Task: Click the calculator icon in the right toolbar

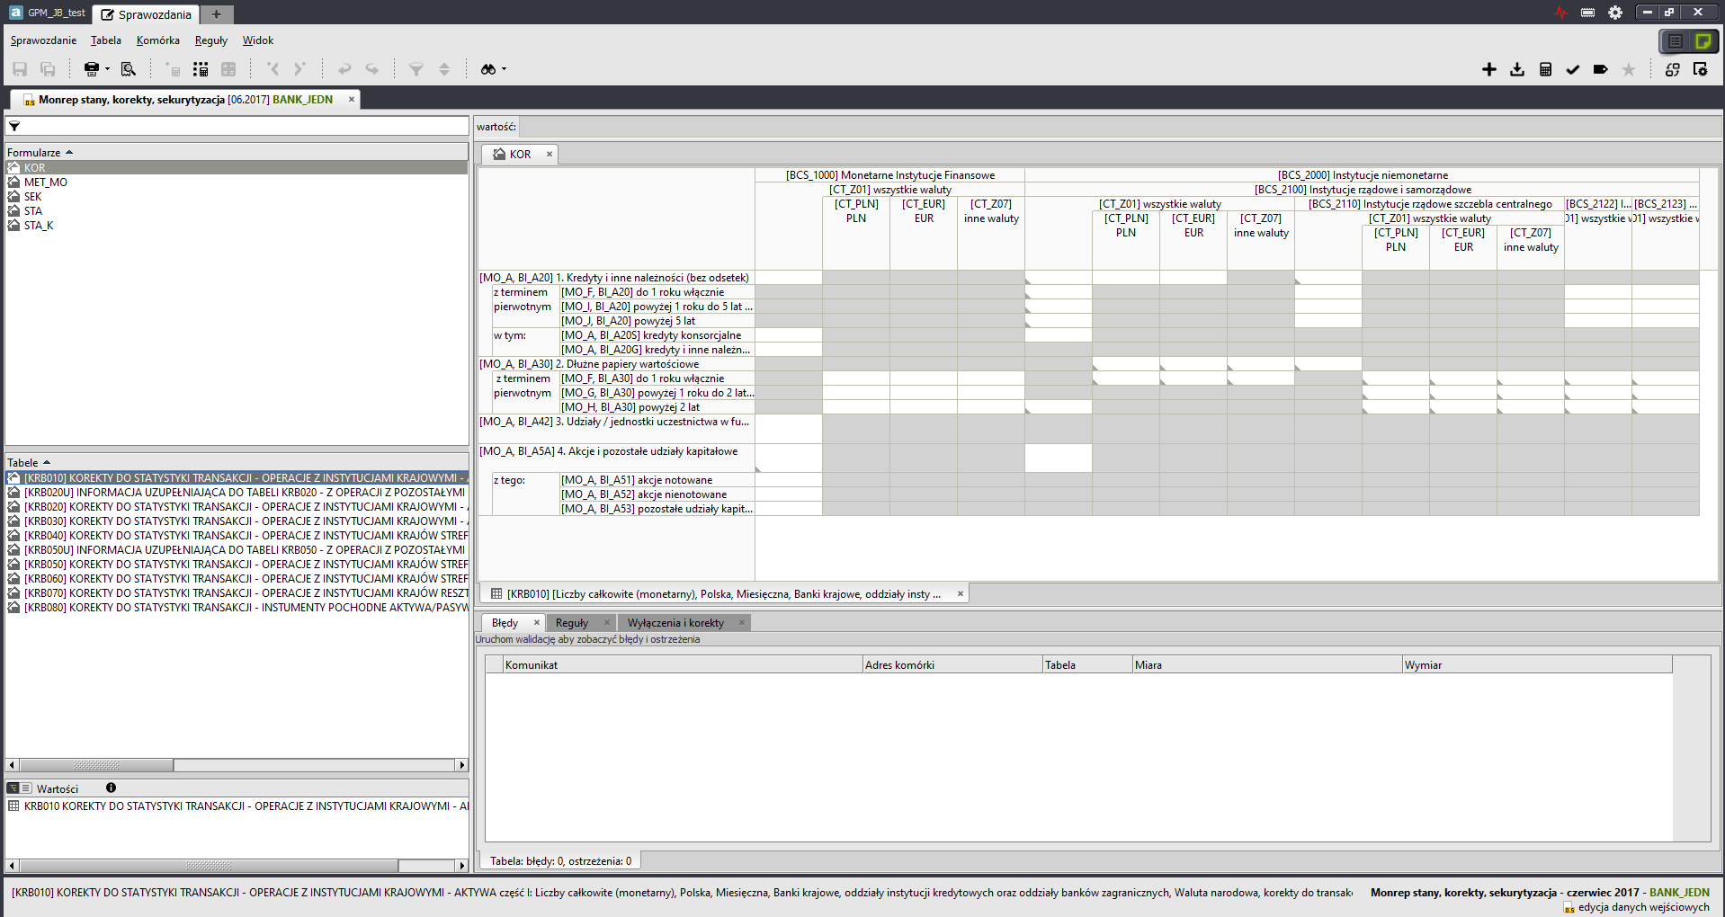Action: (x=1545, y=69)
